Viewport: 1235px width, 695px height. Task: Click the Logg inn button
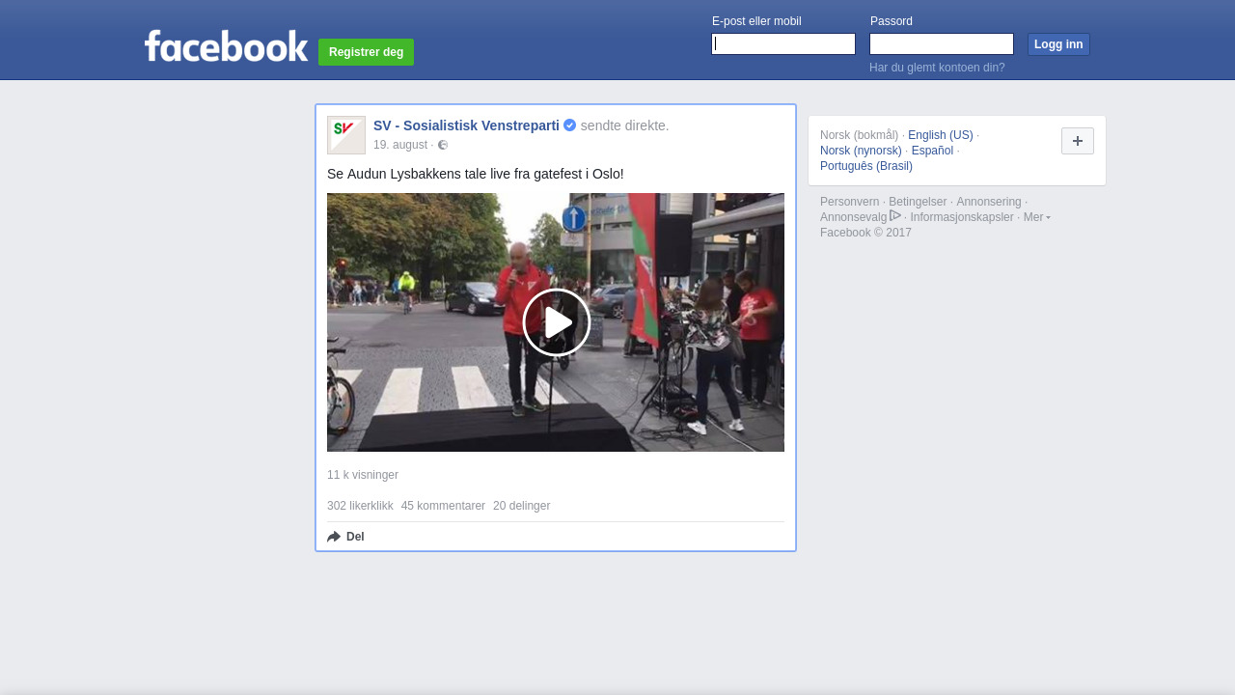click(1058, 44)
